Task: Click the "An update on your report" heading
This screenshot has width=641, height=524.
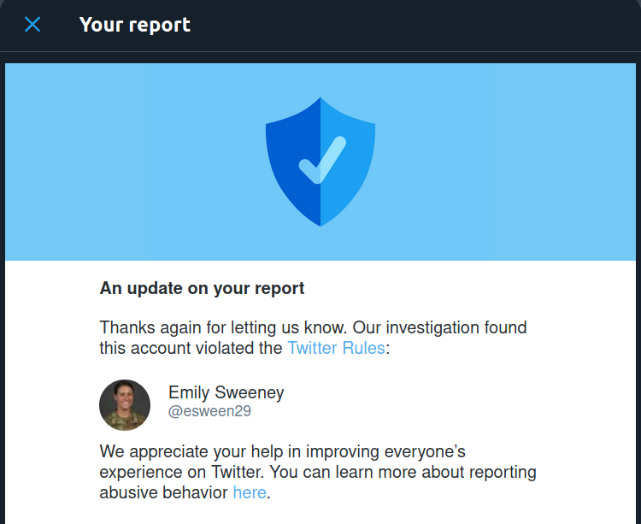Action: [202, 288]
